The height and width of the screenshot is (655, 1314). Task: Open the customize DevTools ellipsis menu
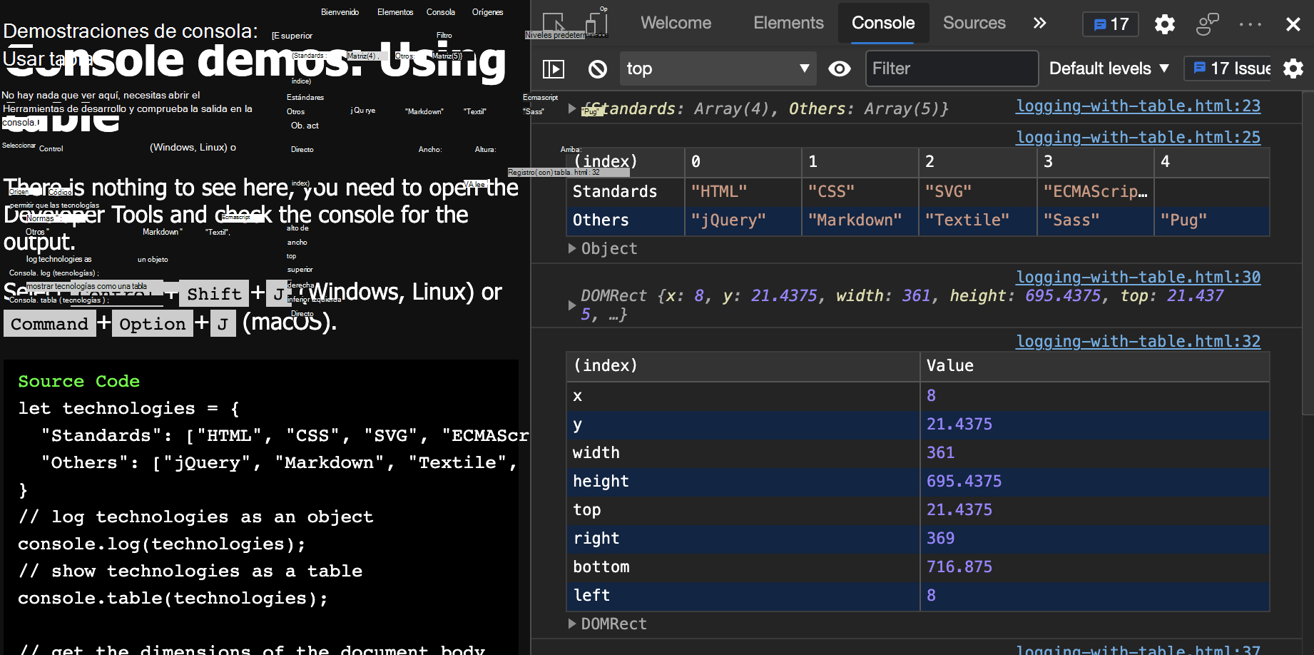click(1250, 24)
